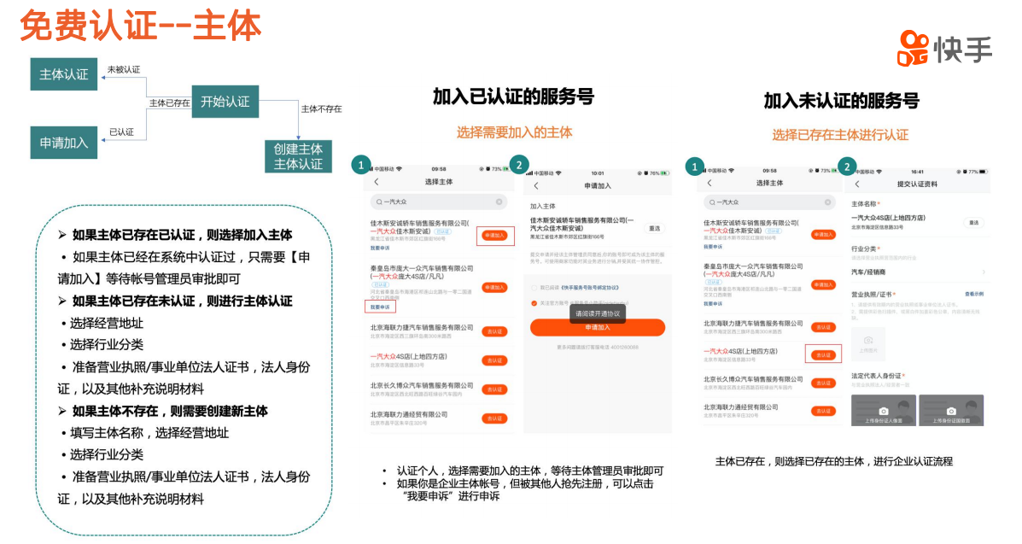
Task: Tap 去认证 for 北京长久博众 in 未认证 phone
Action: point(823,383)
